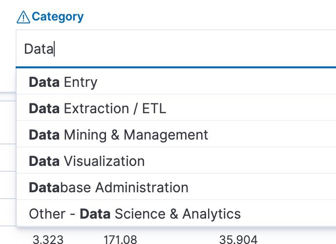The image size is (336, 244).
Task: Select the Data Entry option
Action: tap(176, 82)
